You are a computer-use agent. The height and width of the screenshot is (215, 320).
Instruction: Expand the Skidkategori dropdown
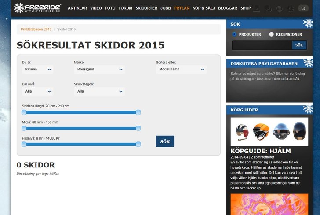pos(99,91)
